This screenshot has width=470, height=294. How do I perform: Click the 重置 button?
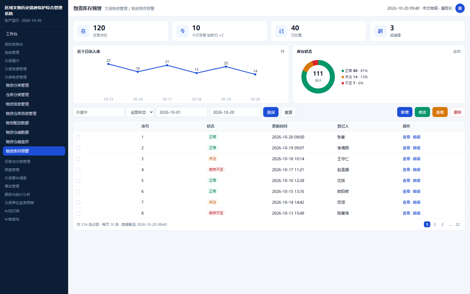click(288, 112)
